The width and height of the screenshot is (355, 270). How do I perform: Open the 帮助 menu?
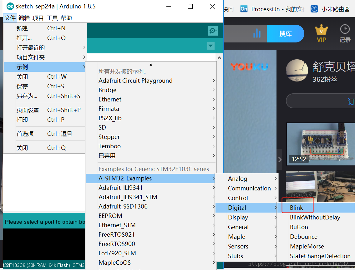66,18
